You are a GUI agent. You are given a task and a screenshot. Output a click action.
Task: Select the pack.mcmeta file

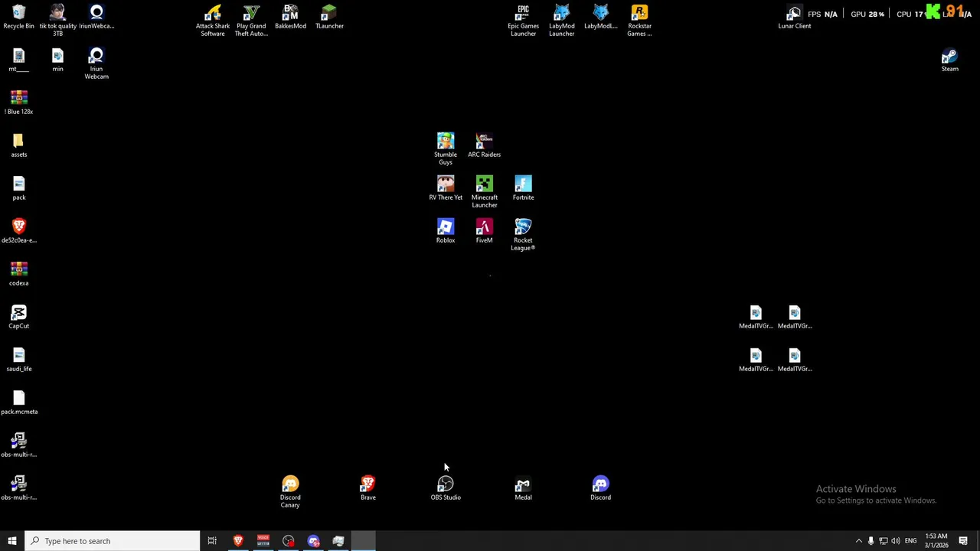[x=18, y=403]
